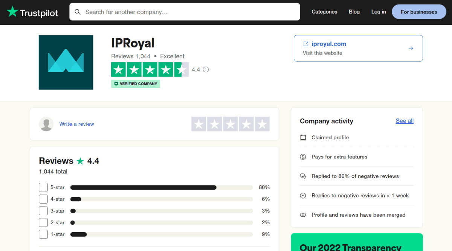Click the Reviews 1,044 text in header
Image resolution: width=452 pixels, height=251 pixels.
click(x=131, y=56)
